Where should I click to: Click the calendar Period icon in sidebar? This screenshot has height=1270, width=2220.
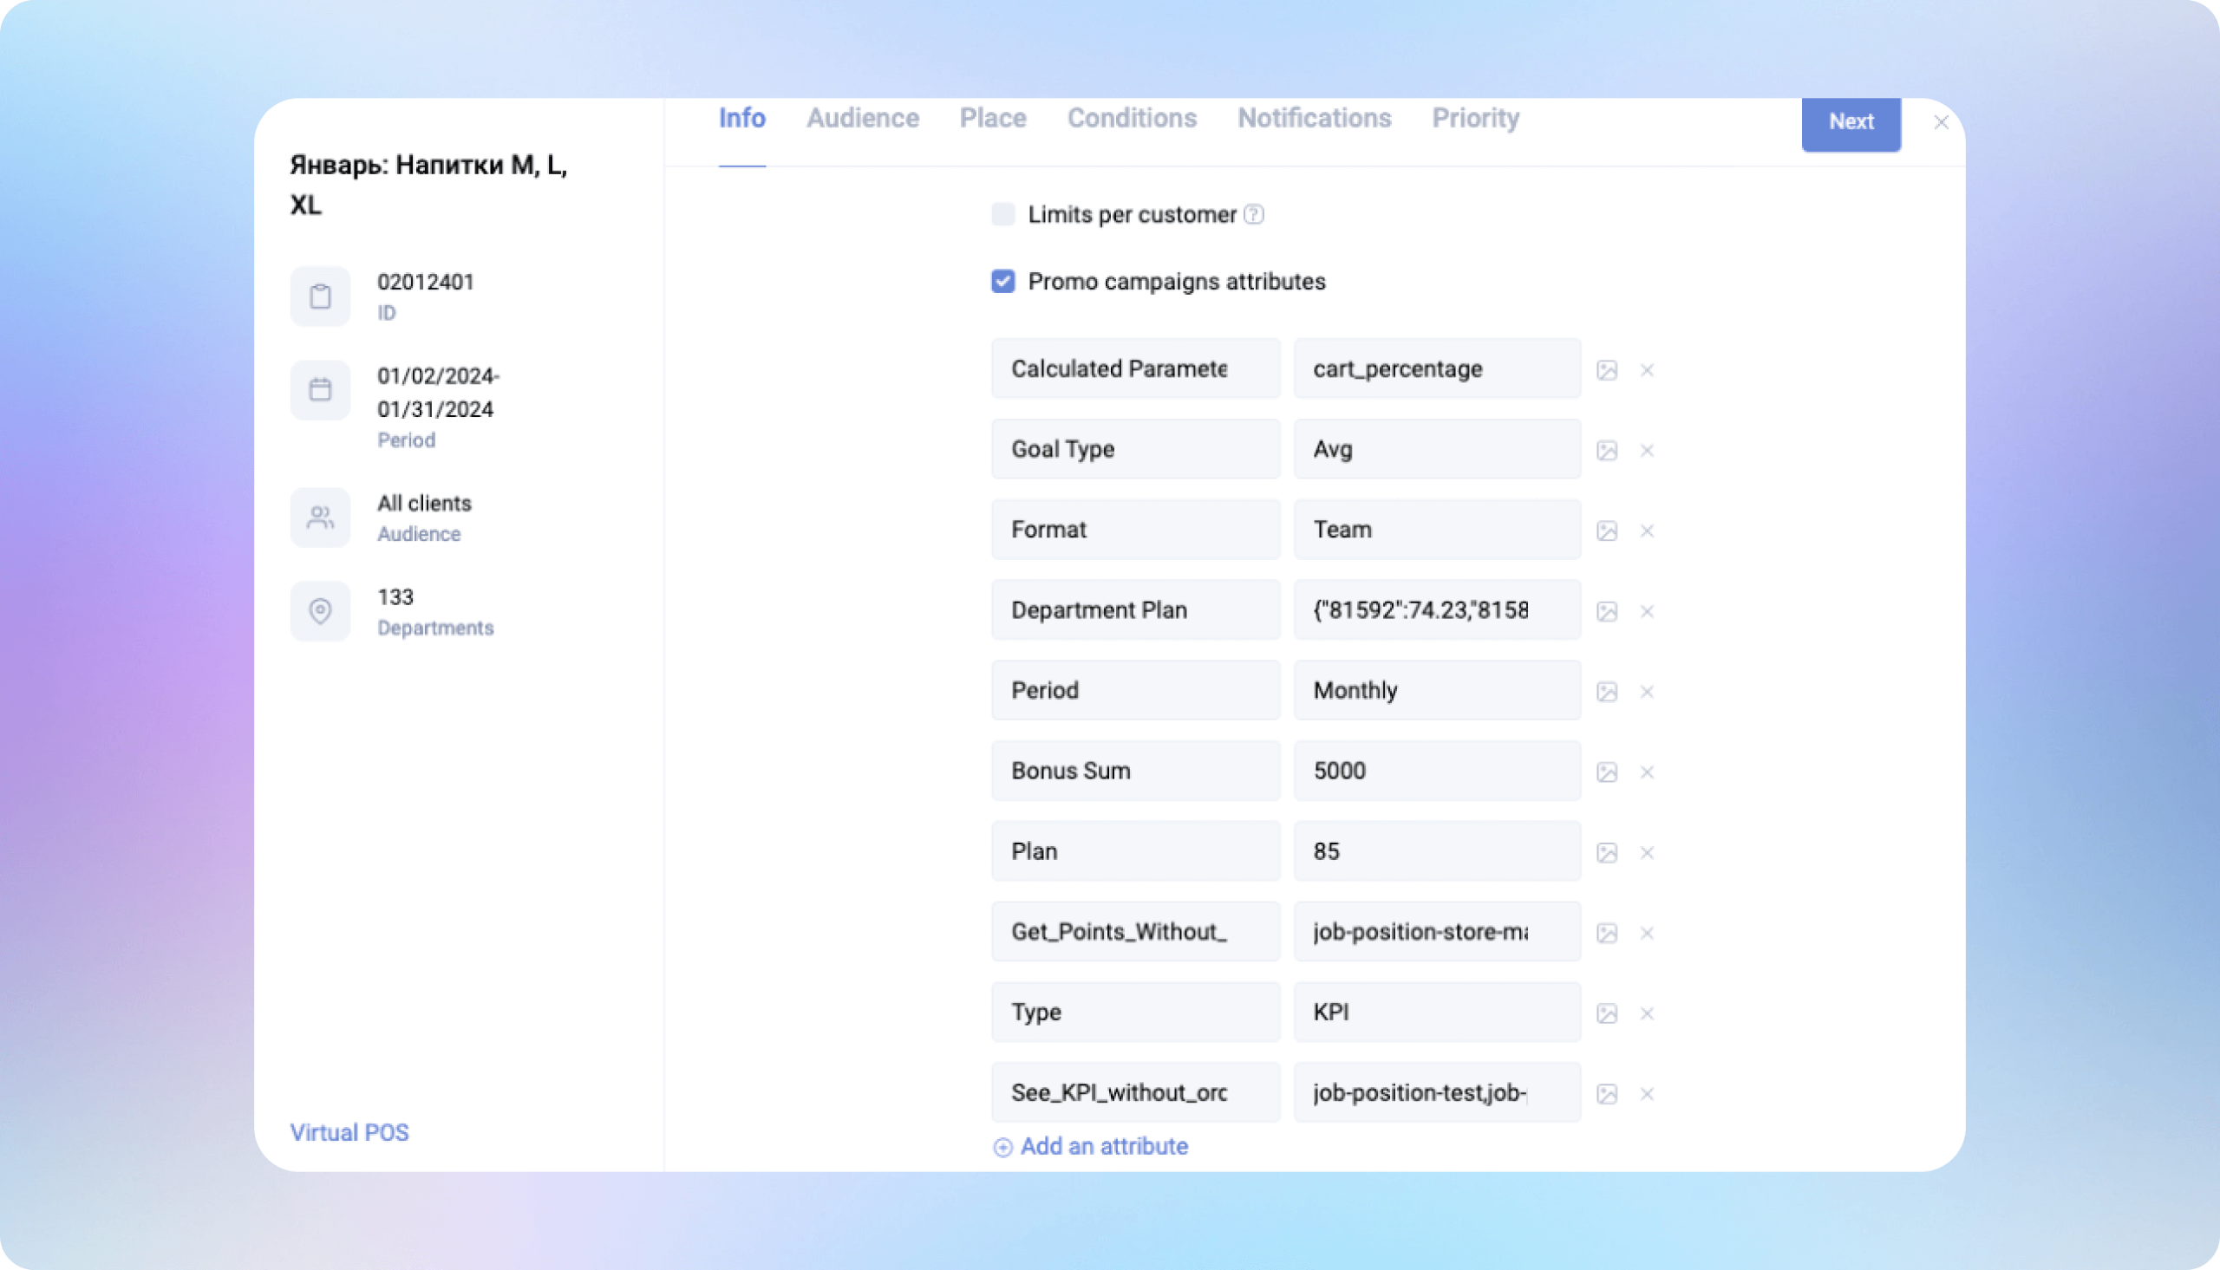(320, 390)
